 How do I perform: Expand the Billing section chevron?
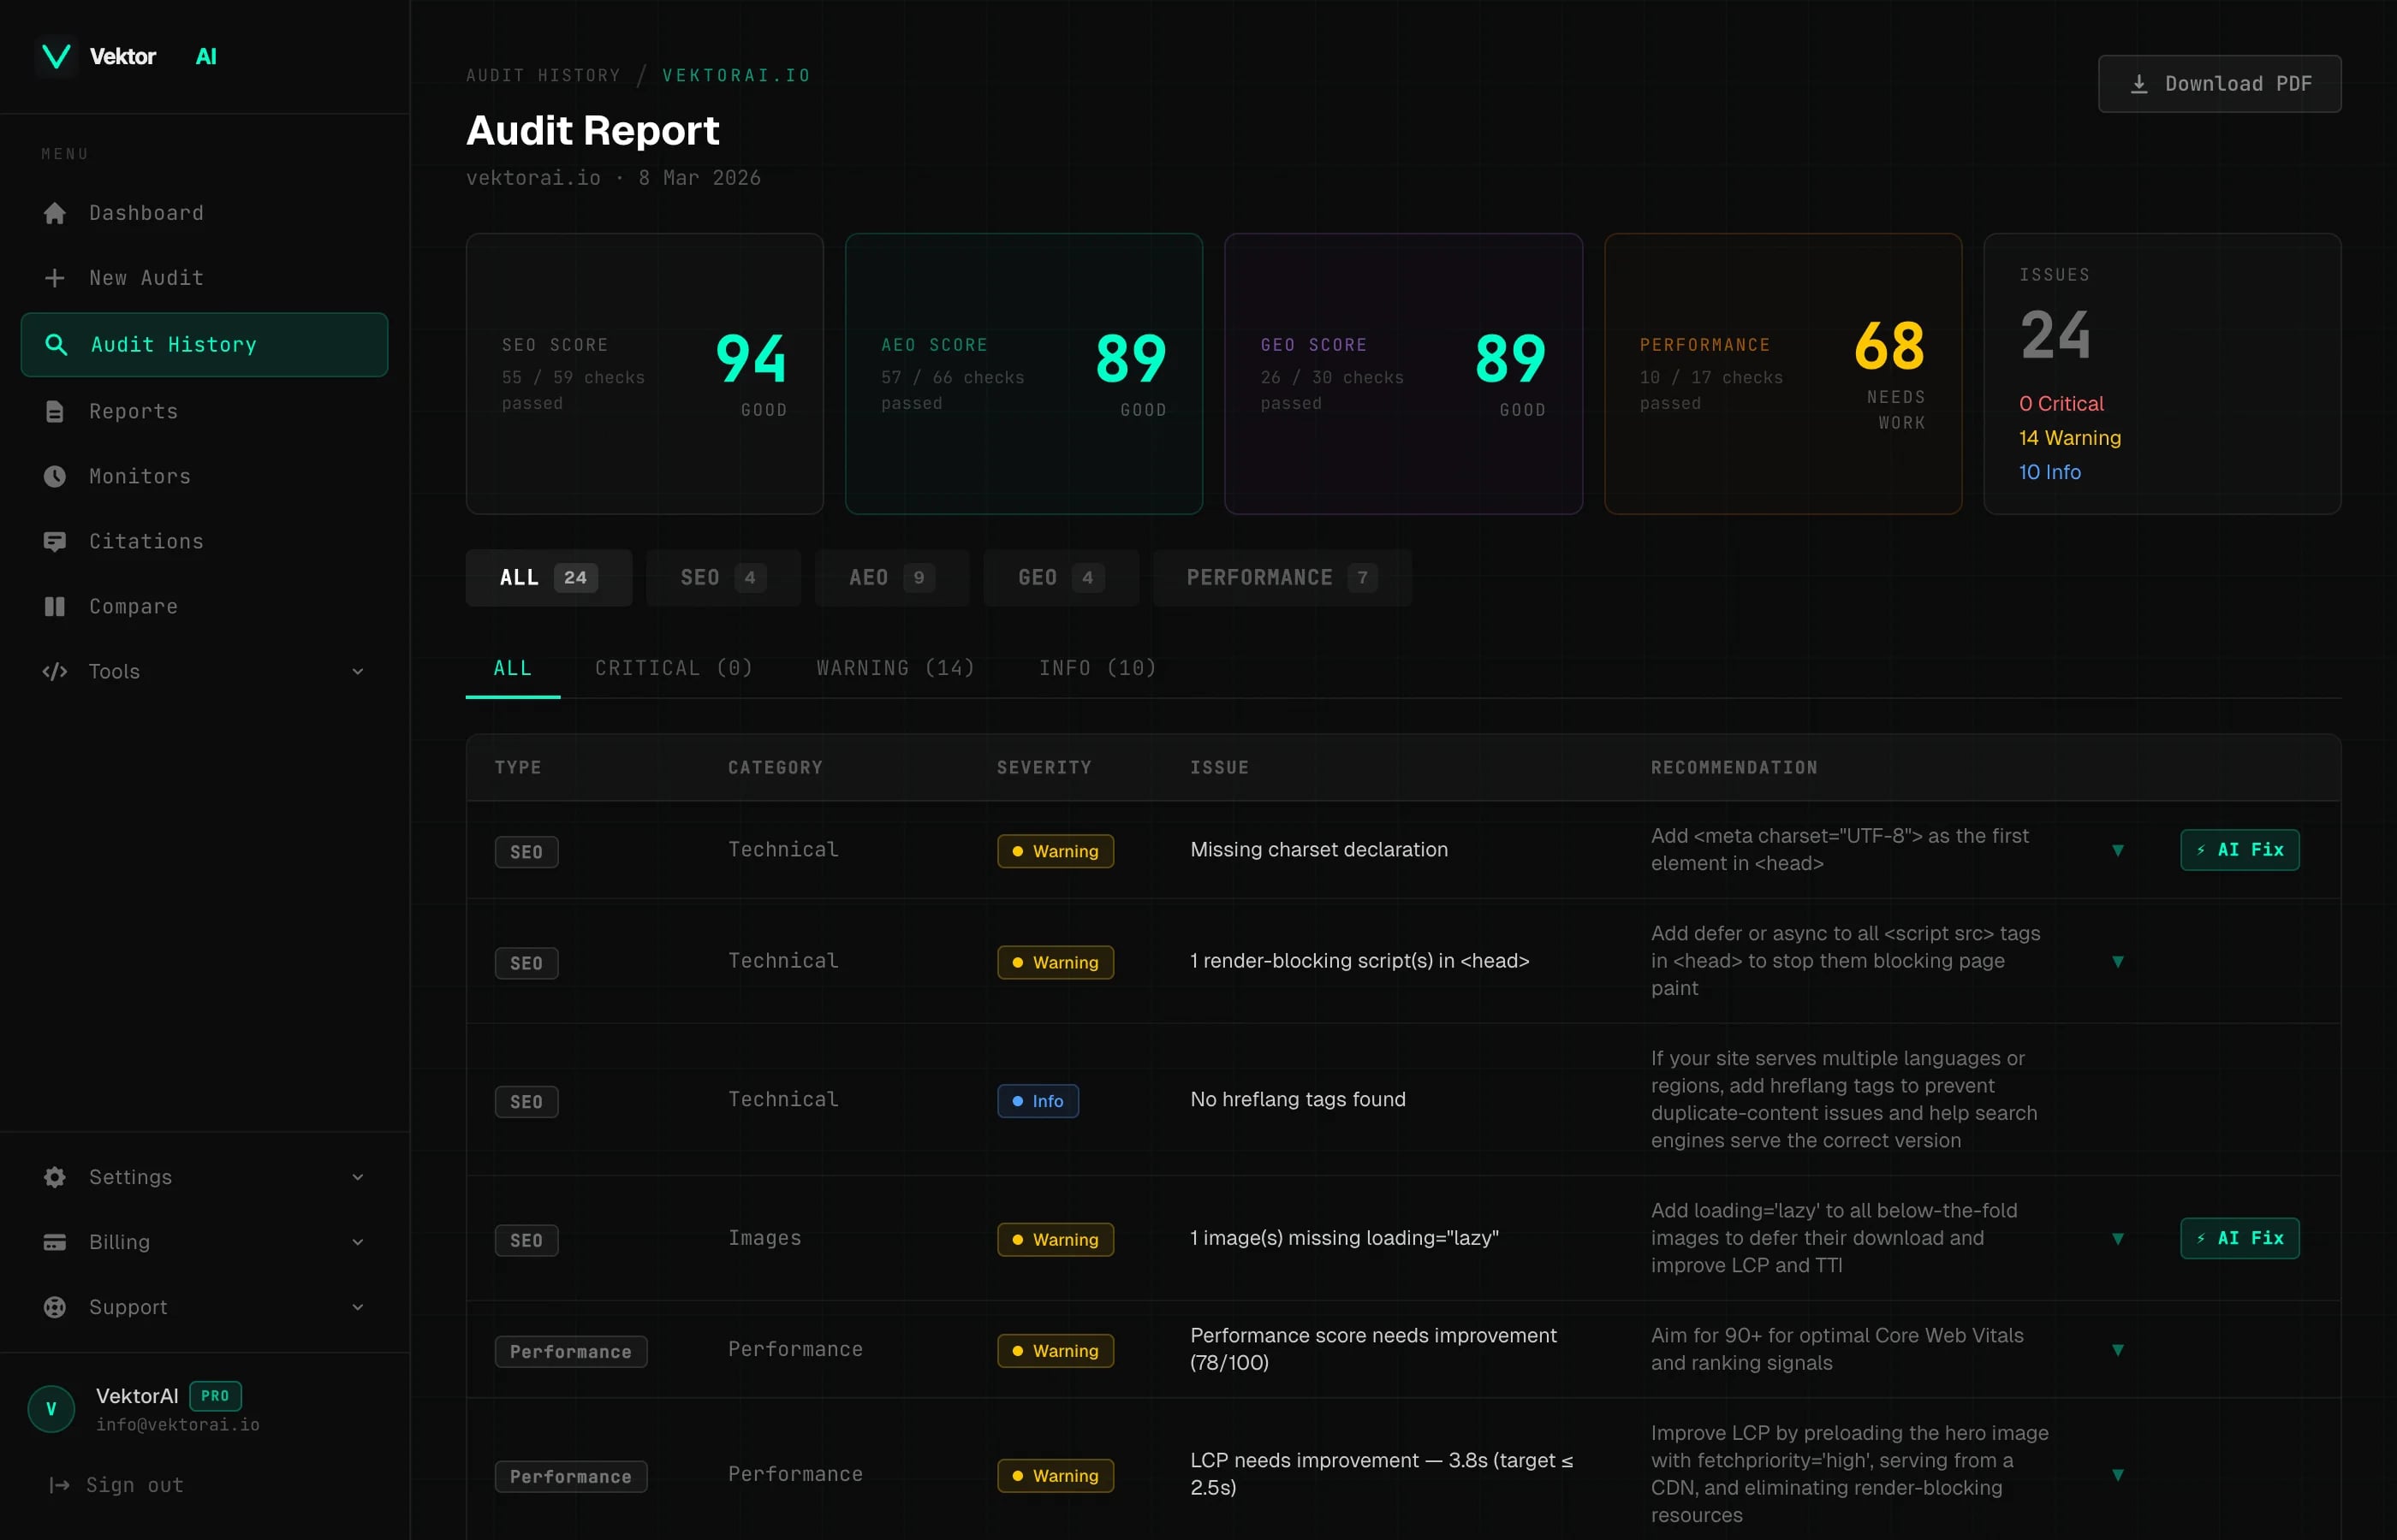(358, 1241)
